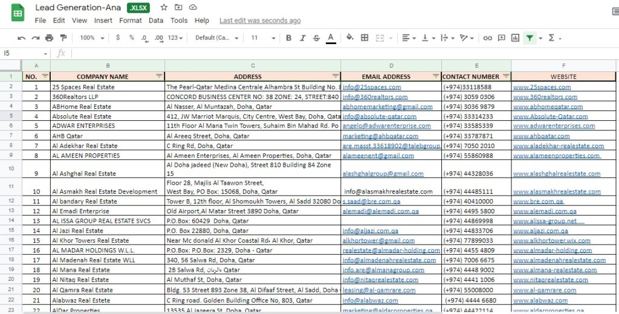Open filter for NO. column
Viewport: 619px width, 314px height.
click(45, 76)
